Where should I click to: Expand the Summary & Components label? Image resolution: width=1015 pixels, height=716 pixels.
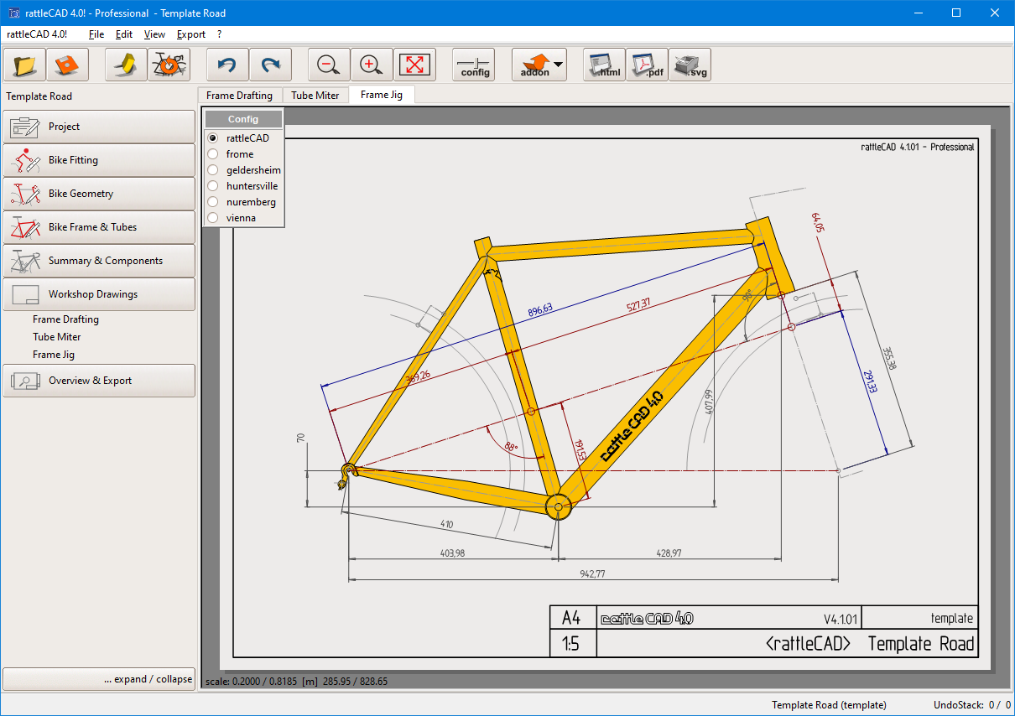[x=106, y=261]
